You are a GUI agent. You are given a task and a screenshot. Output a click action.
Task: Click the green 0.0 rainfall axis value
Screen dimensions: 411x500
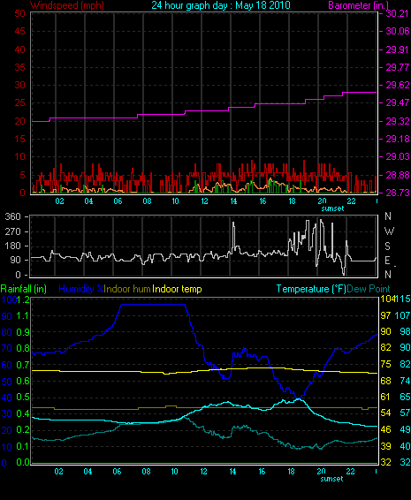pyautogui.click(x=23, y=462)
